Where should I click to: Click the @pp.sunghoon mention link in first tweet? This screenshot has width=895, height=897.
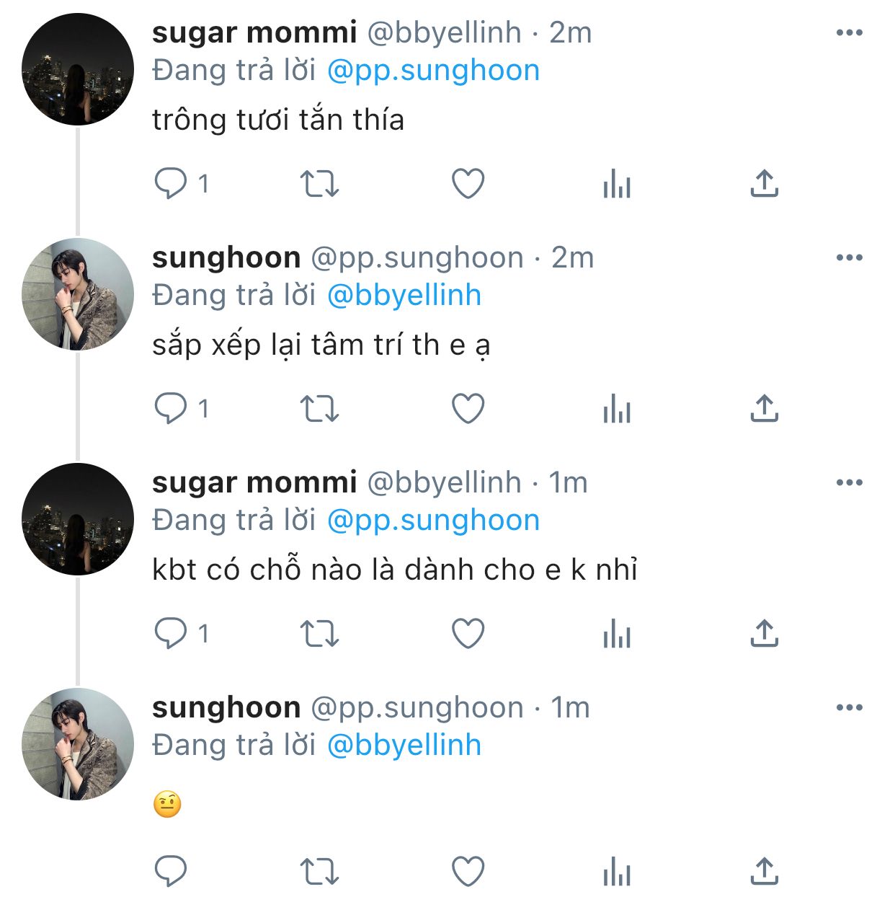[433, 71]
